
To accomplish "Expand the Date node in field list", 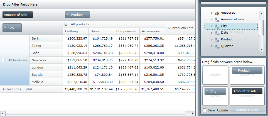I will [212, 33].
